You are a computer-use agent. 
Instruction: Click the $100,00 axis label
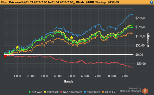[141, 36]
